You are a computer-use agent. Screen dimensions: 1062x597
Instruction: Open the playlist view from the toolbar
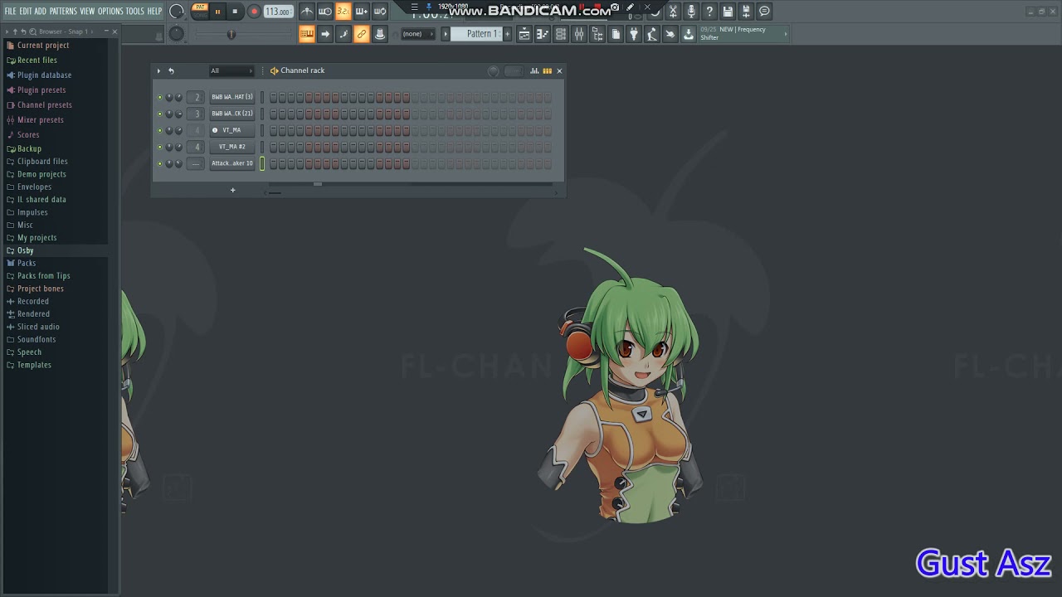[x=524, y=34]
